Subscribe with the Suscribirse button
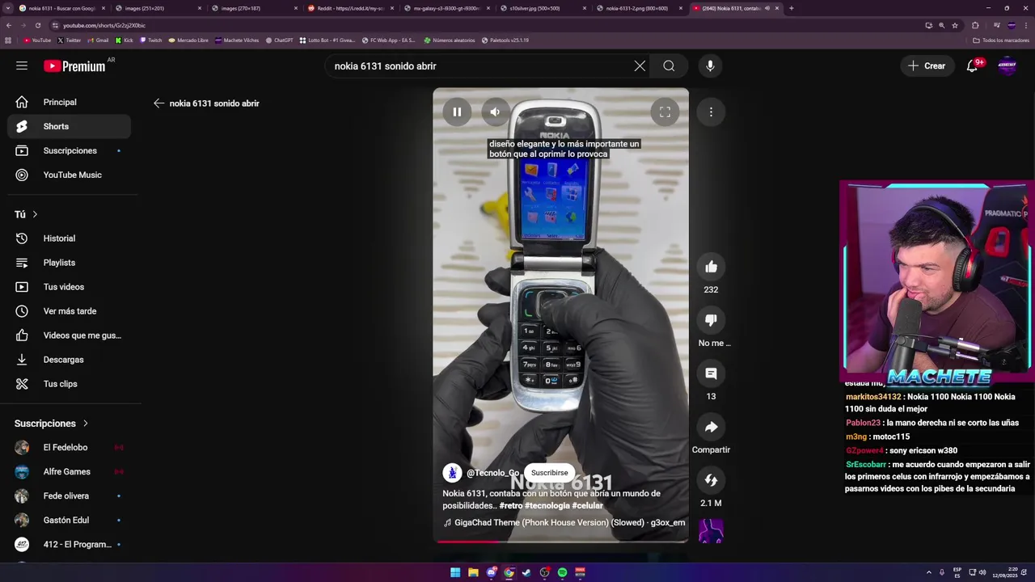 point(549,473)
